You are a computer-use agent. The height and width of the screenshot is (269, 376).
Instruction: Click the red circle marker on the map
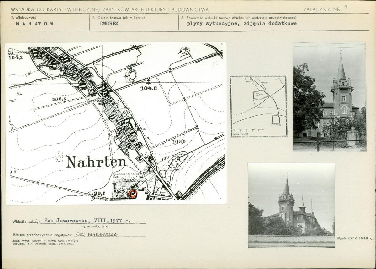click(x=133, y=194)
